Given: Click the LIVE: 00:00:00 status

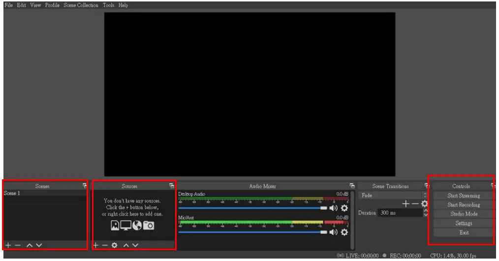Looking at the screenshot, I should pyautogui.click(x=362, y=256).
